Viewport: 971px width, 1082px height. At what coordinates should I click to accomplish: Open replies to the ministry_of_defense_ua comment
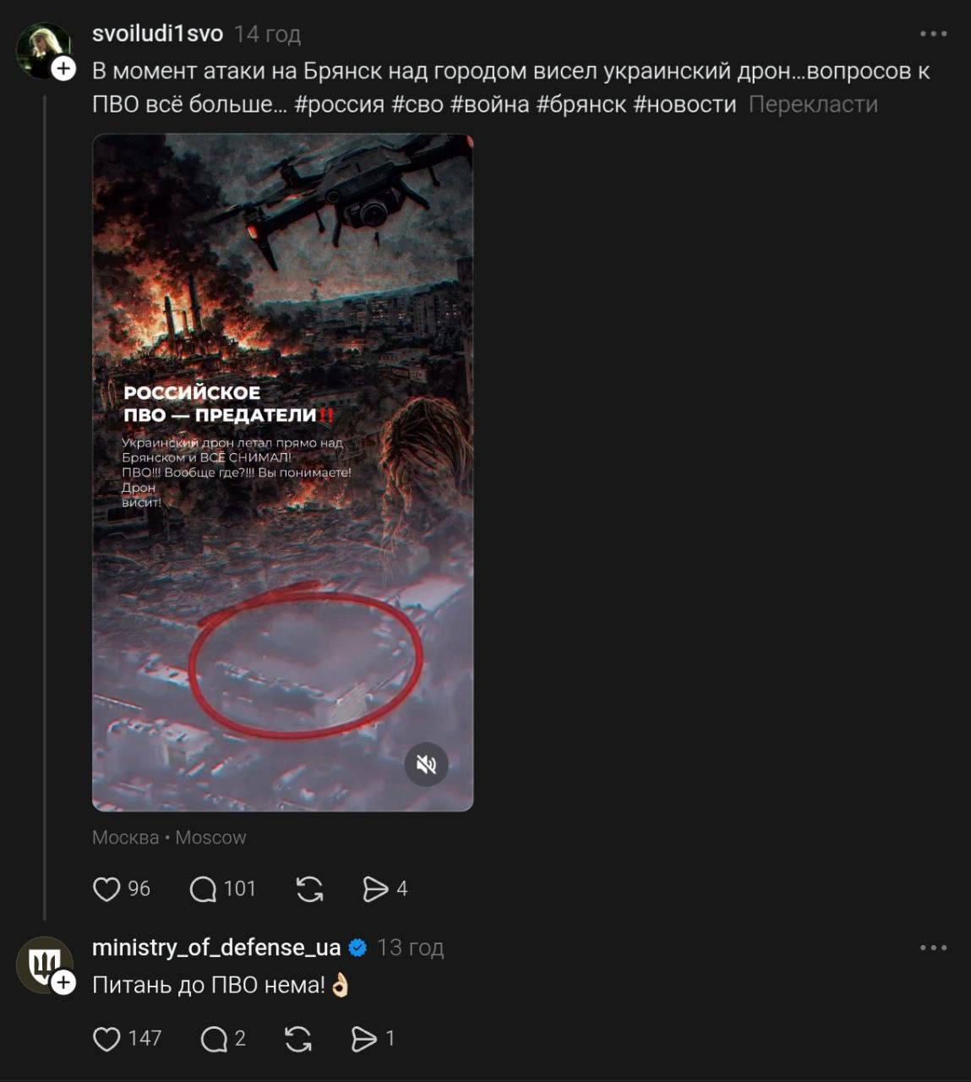pyautogui.click(x=214, y=1039)
